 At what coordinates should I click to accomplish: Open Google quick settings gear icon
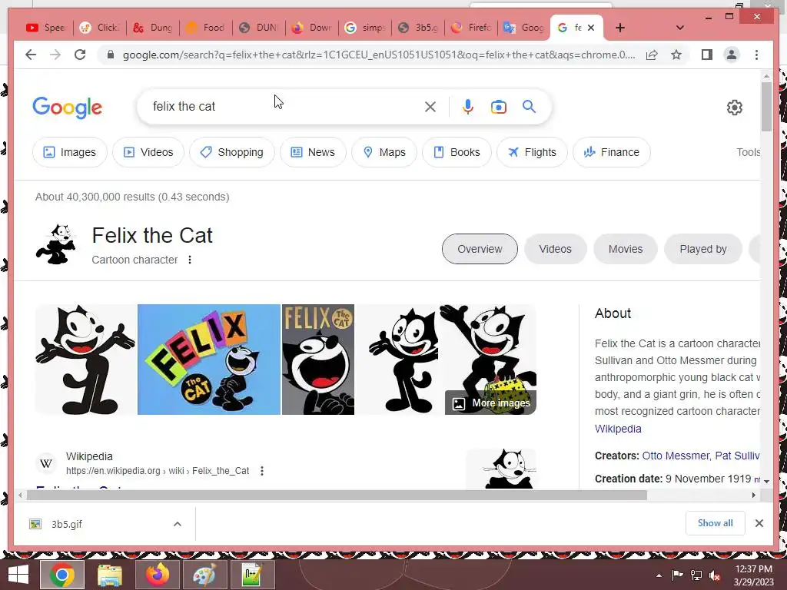(x=734, y=108)
